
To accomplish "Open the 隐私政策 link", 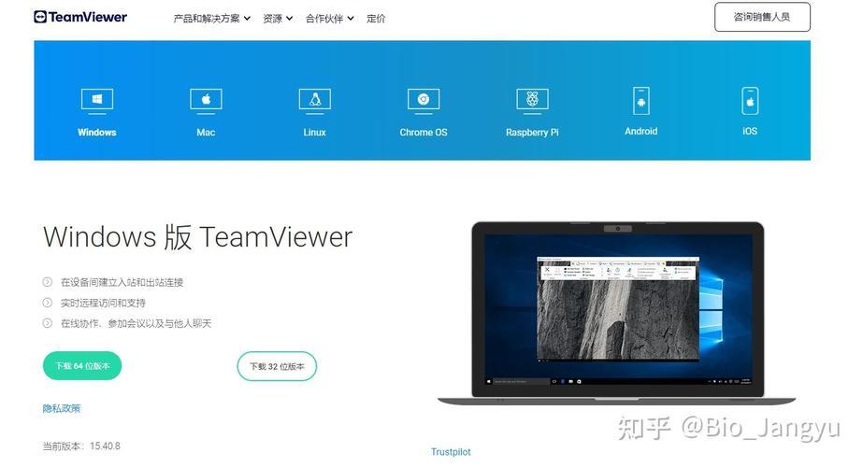I will (62, 408).
